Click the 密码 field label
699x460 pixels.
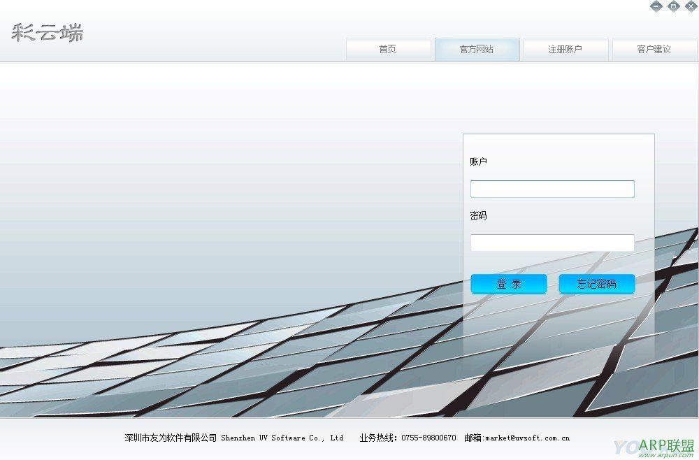click(479, 215)
